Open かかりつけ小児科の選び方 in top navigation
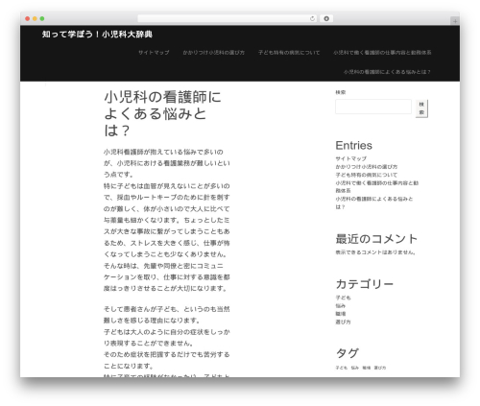 tap(213, 53)
